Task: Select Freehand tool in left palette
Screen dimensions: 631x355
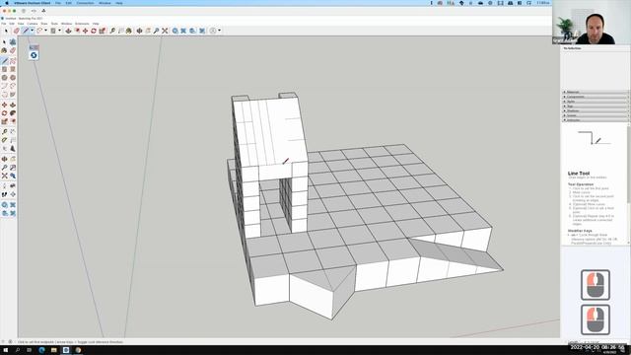Action: click(x=13, y=61)
